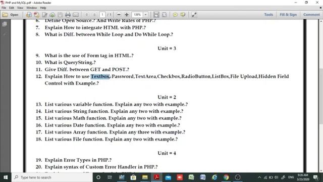Image resolution: width=323 pixels, height=182 pixels.
Task: Open File Explorer from taskbar
Action: tap(145, 177)
